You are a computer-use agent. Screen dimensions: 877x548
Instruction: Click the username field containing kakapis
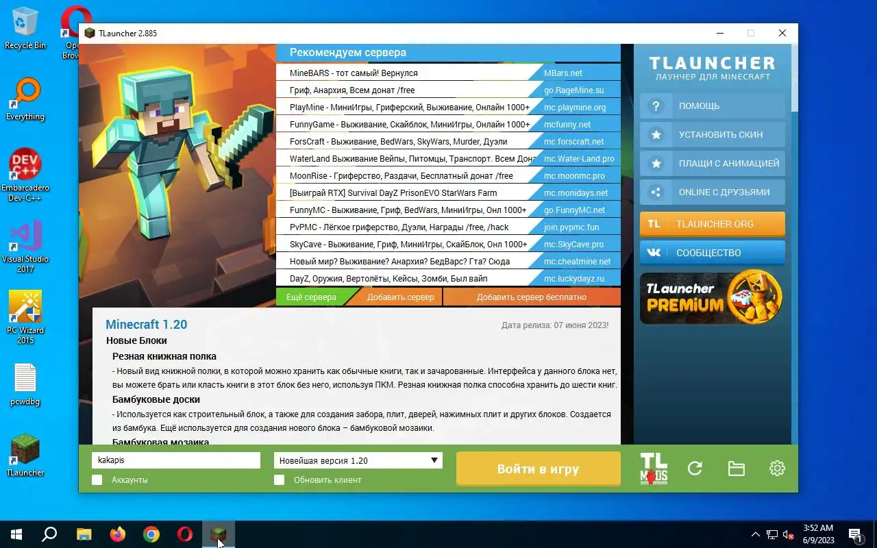pos(176,460)
